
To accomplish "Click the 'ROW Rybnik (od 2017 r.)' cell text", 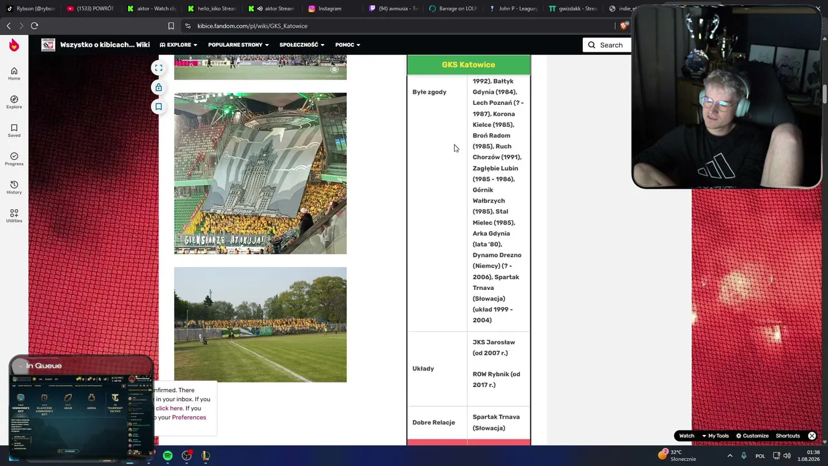I will (496, 379).
